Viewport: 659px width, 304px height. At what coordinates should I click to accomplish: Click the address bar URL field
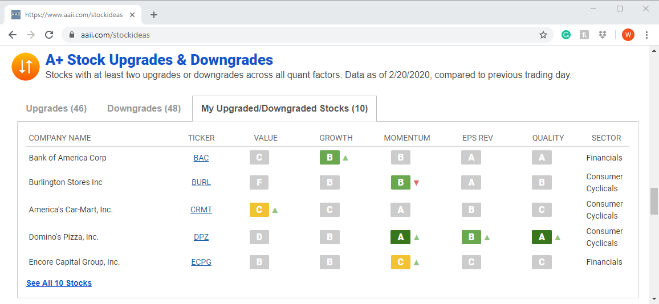tap(307, 35)
